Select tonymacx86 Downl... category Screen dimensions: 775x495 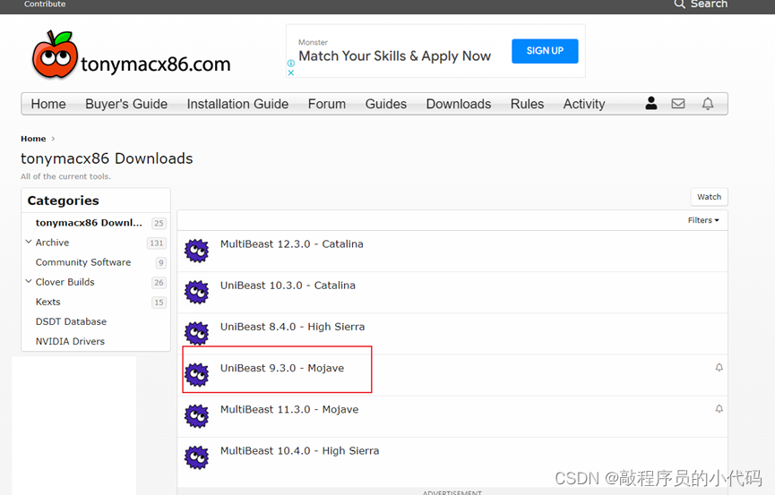(x=89, y=223)
